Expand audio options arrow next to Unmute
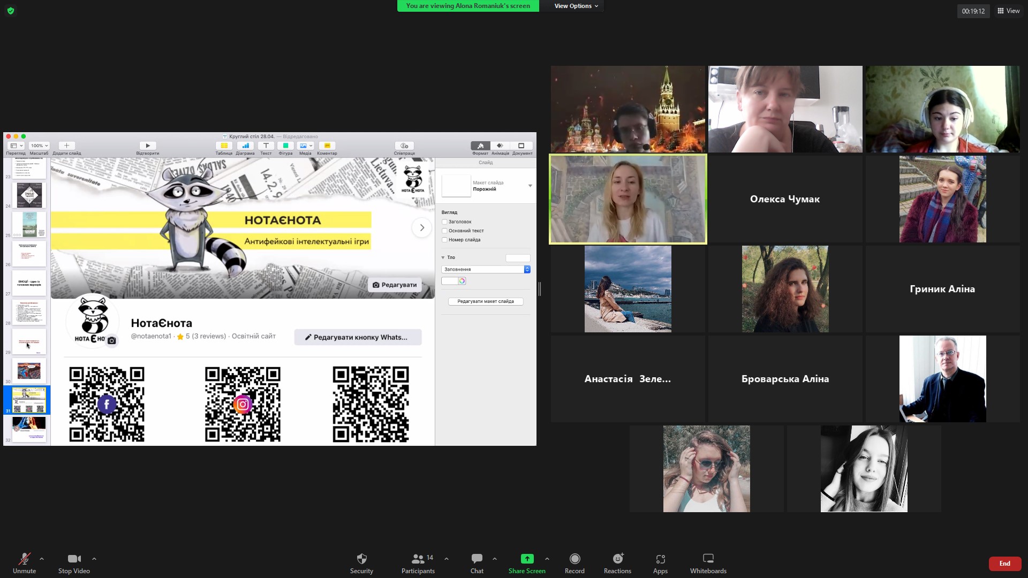The width and height of the screenshot is (1028, 578). pos(42,559)
